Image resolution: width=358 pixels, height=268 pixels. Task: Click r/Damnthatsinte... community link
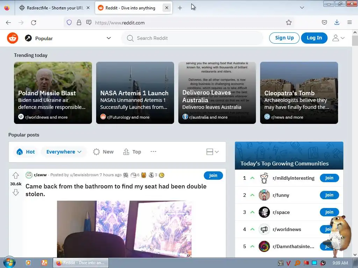tap(293, 246)
